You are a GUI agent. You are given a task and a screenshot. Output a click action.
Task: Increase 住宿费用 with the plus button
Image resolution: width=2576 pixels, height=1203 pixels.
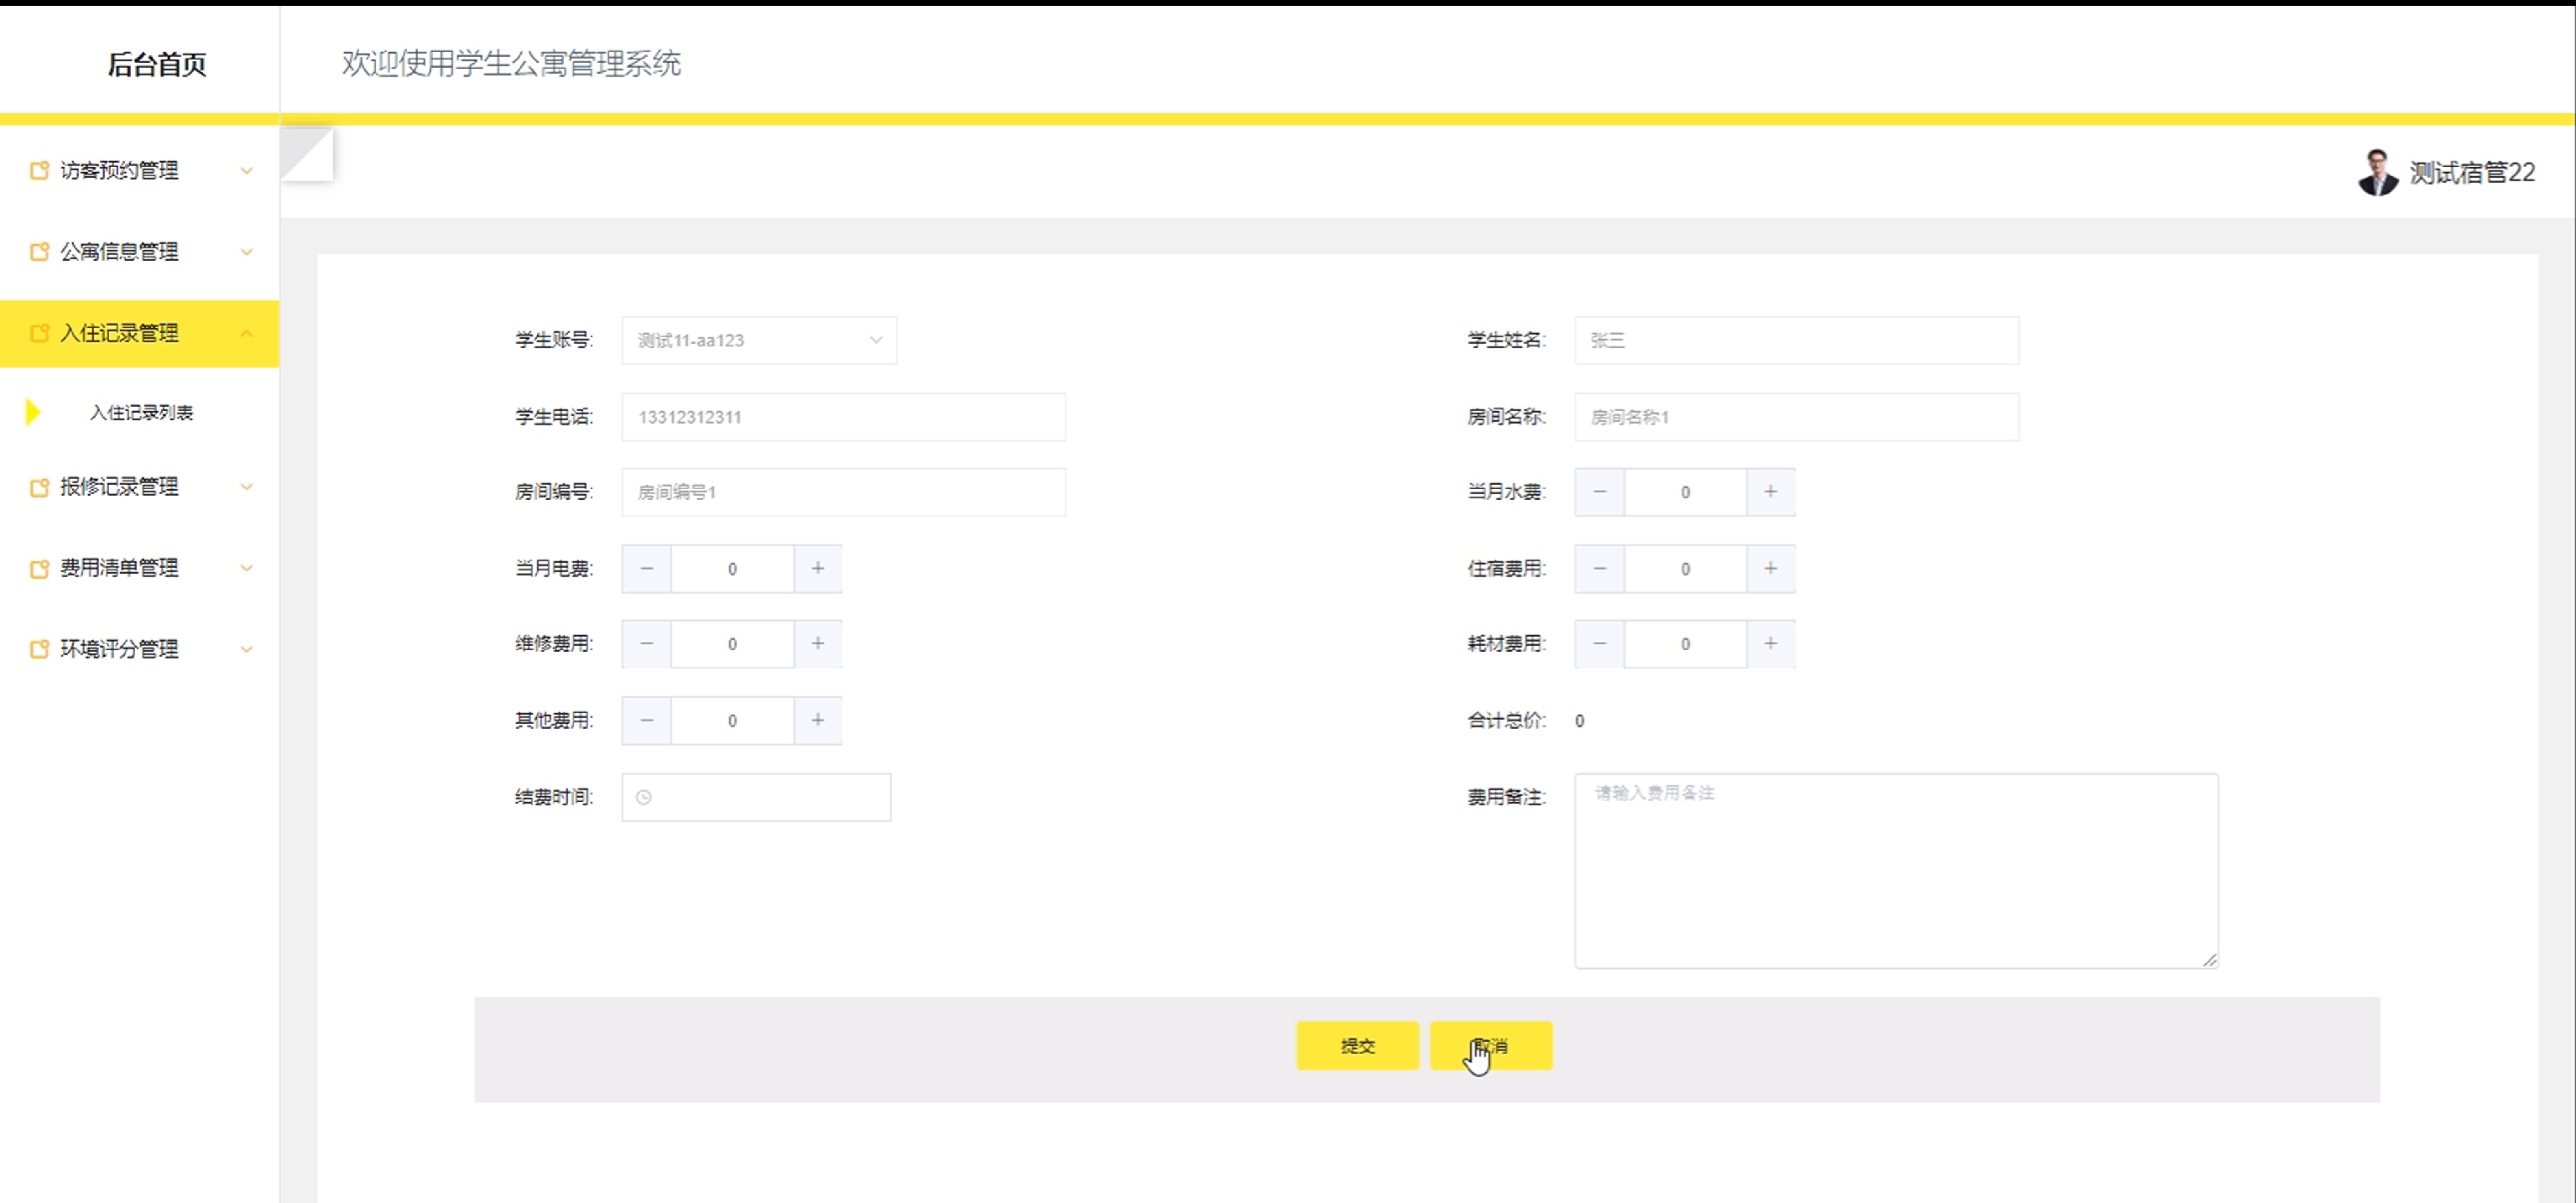pyautogui.click(x=1770, y=569)
